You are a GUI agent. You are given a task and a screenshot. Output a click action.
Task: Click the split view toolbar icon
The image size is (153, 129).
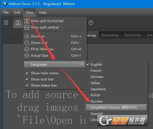coord(18,23)
